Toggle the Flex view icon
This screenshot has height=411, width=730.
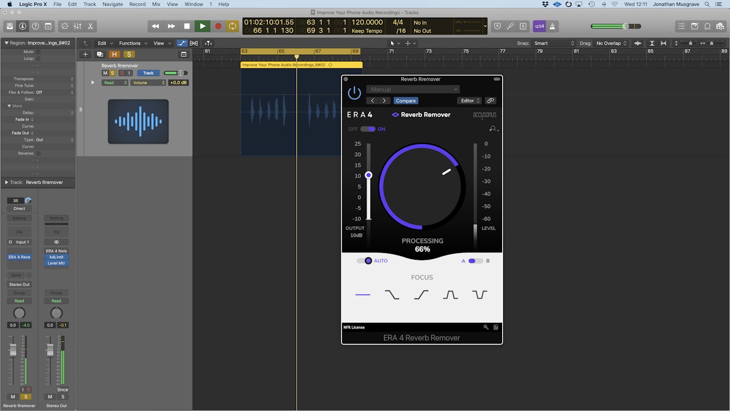pyautogui.click(x=194, y=43)
